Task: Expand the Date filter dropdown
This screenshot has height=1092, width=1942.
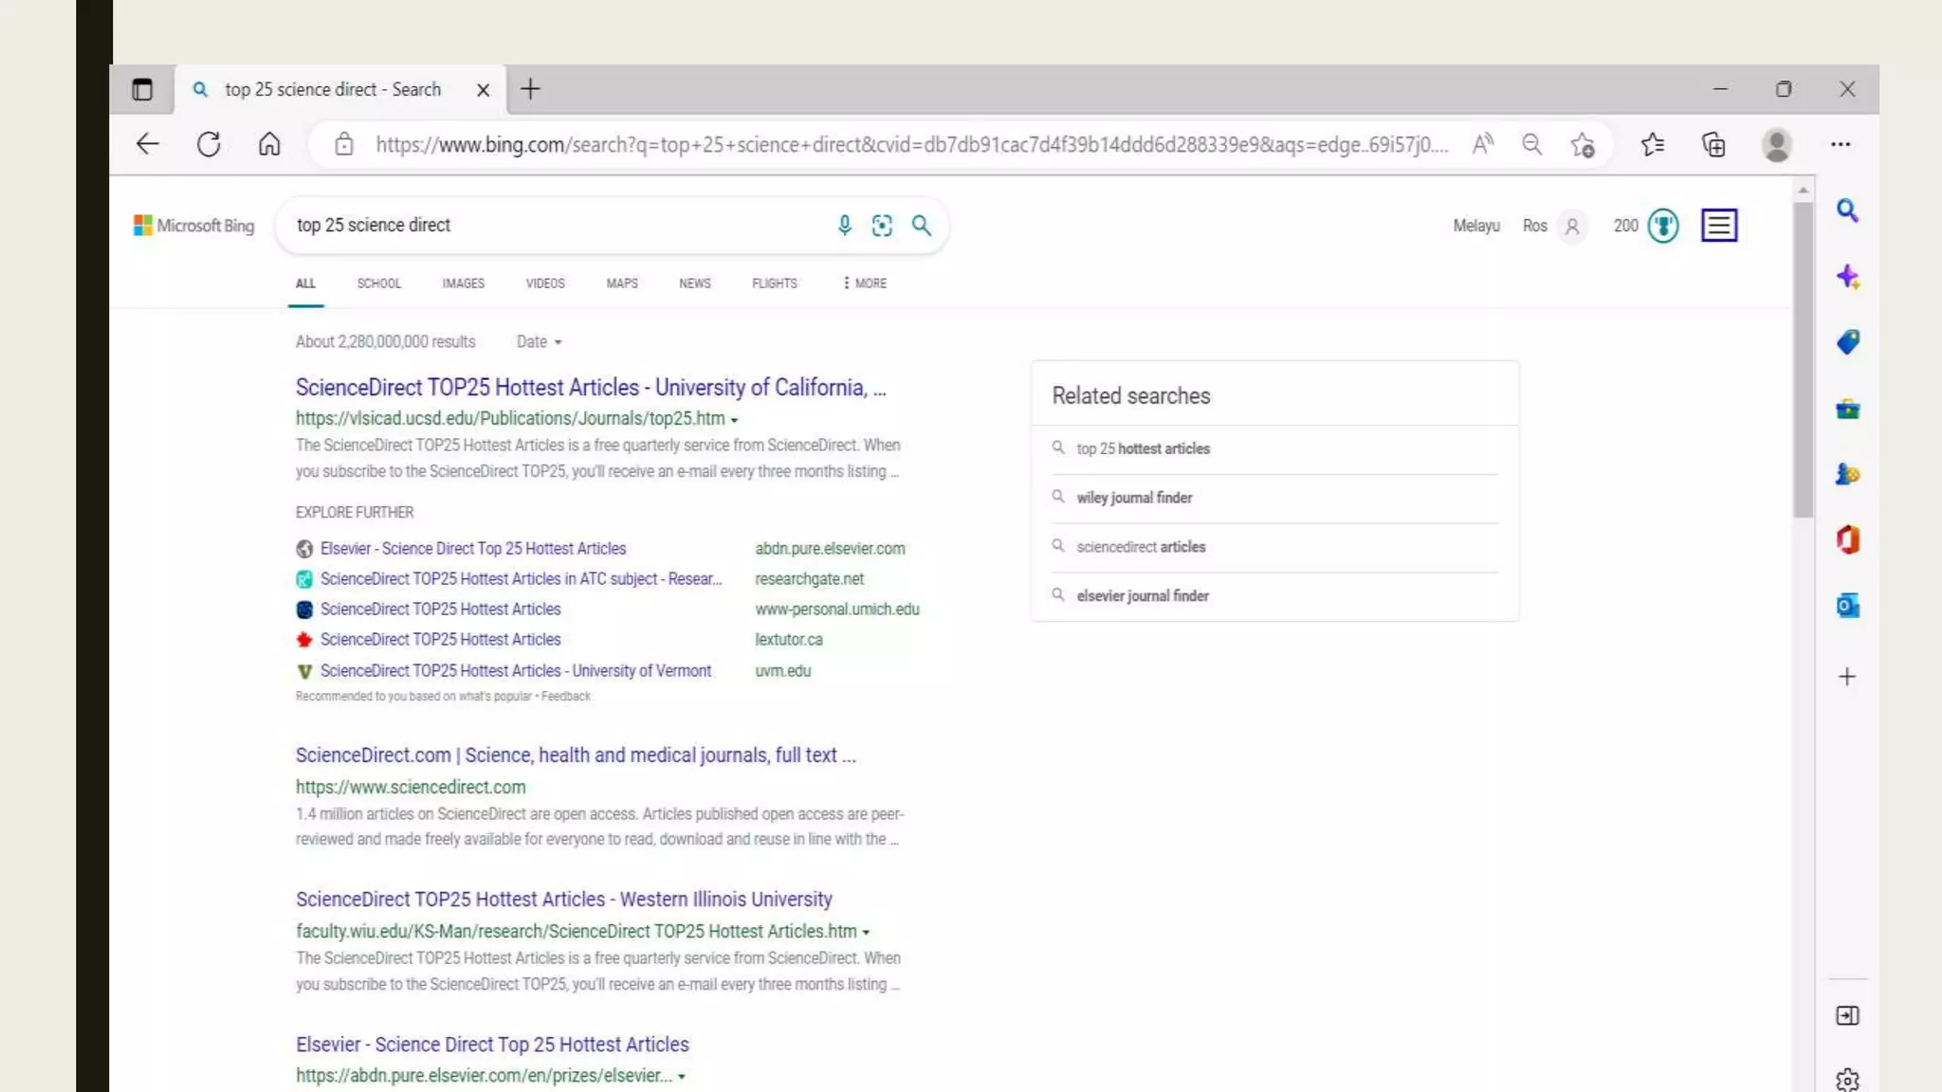Action: click(x=539, y=342)
